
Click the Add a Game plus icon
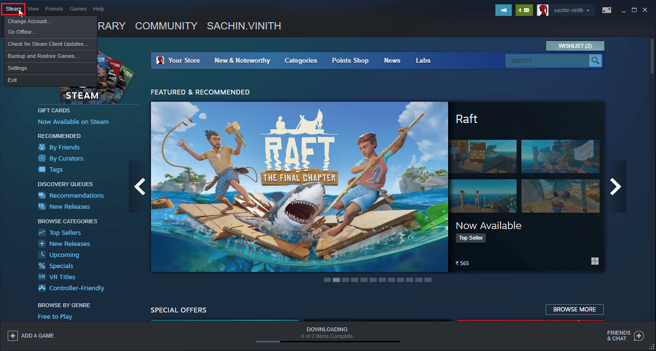pos(13,336)
